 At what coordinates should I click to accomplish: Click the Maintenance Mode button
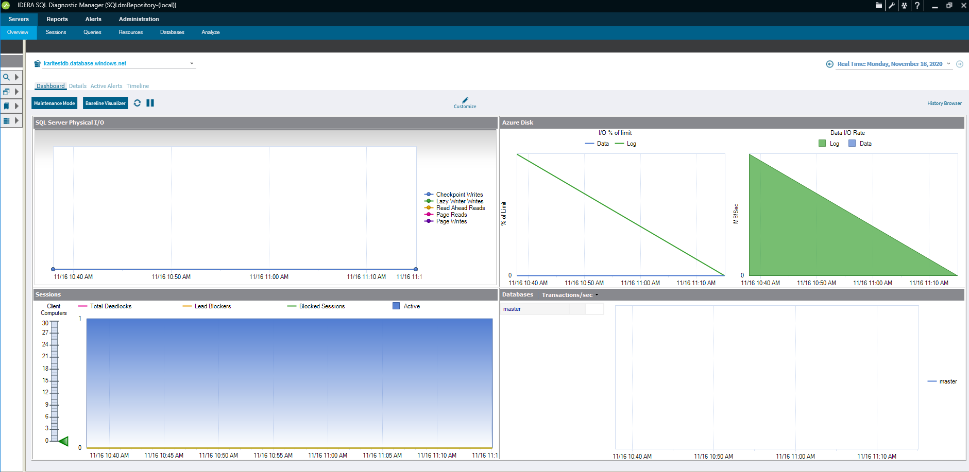point(55,103)
